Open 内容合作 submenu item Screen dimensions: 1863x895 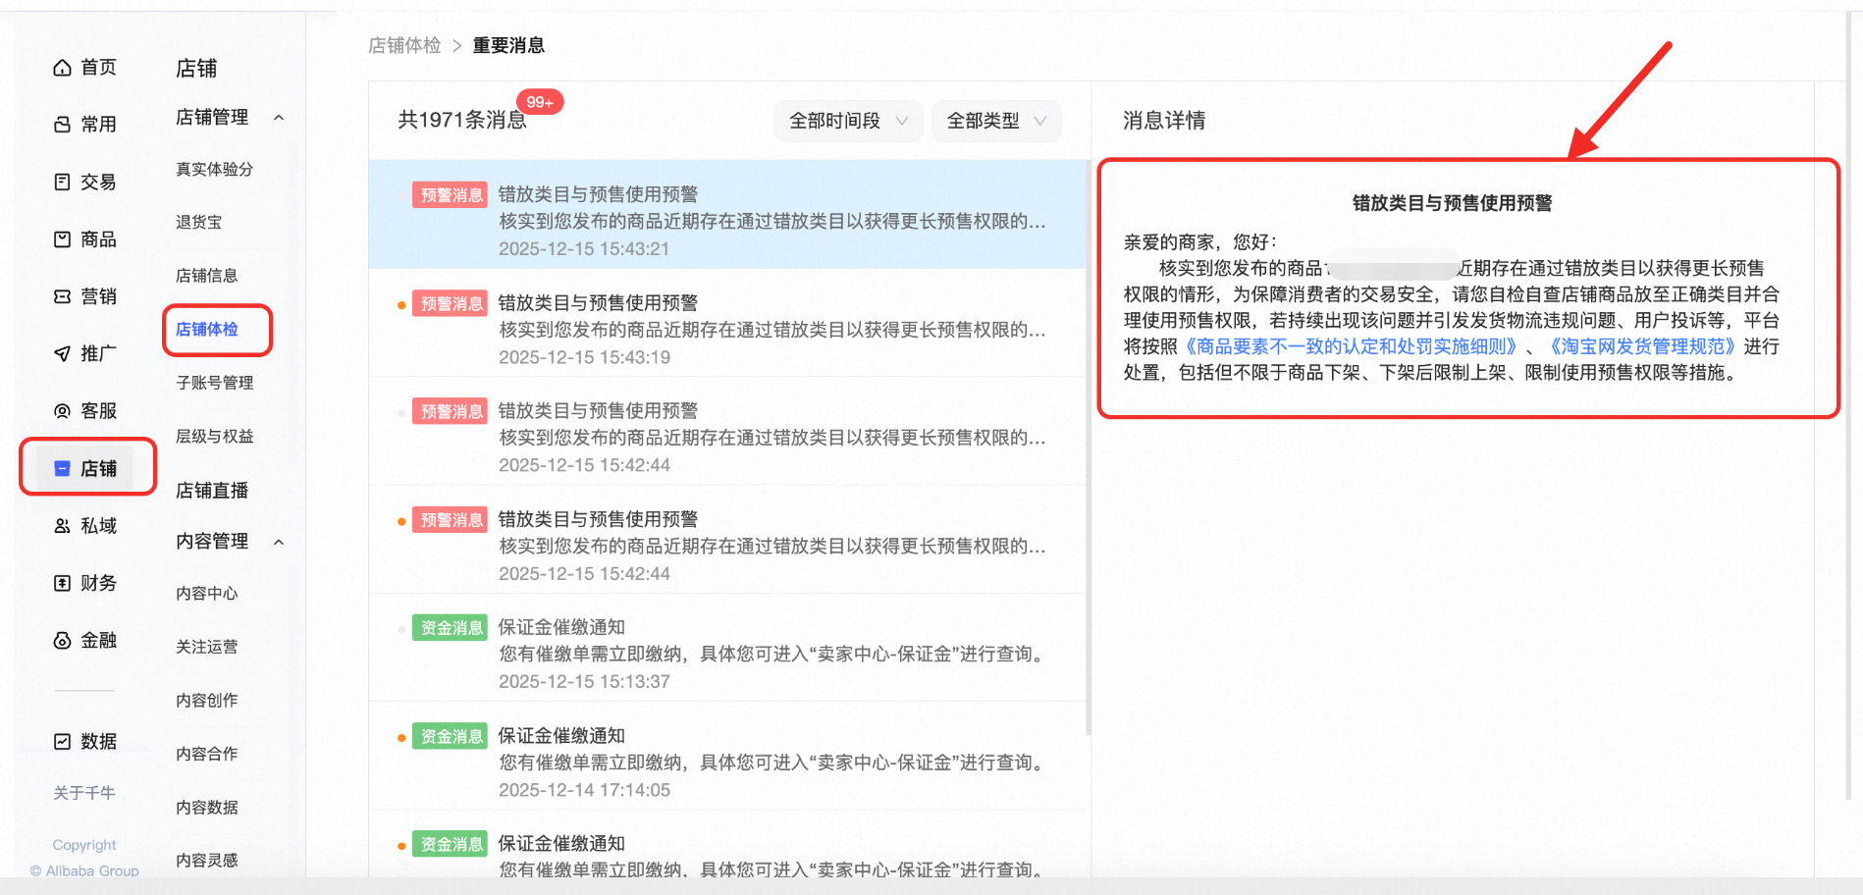pyautogui.click(x=206, y=754)
